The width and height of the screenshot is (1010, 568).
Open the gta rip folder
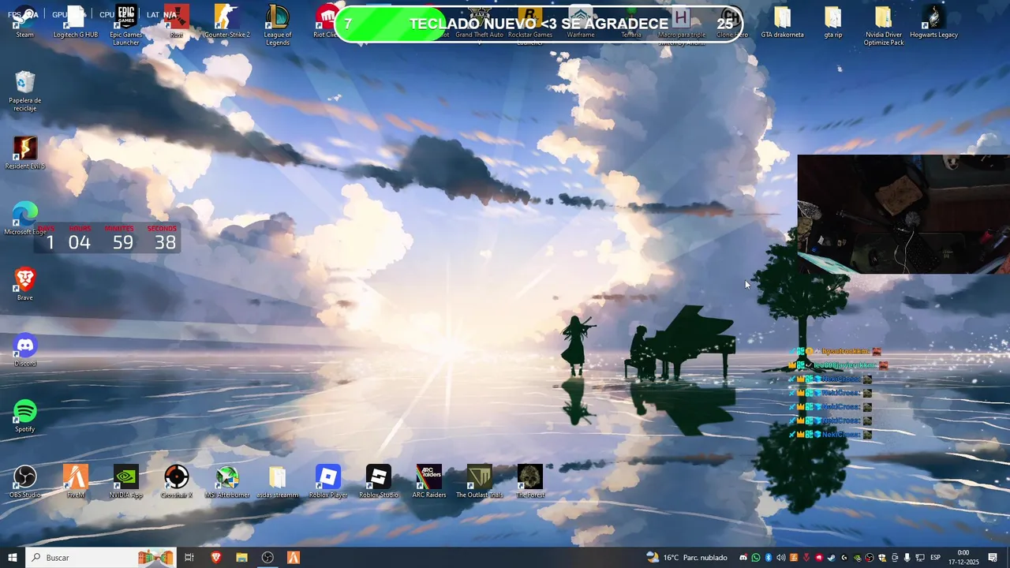[833, 22]
